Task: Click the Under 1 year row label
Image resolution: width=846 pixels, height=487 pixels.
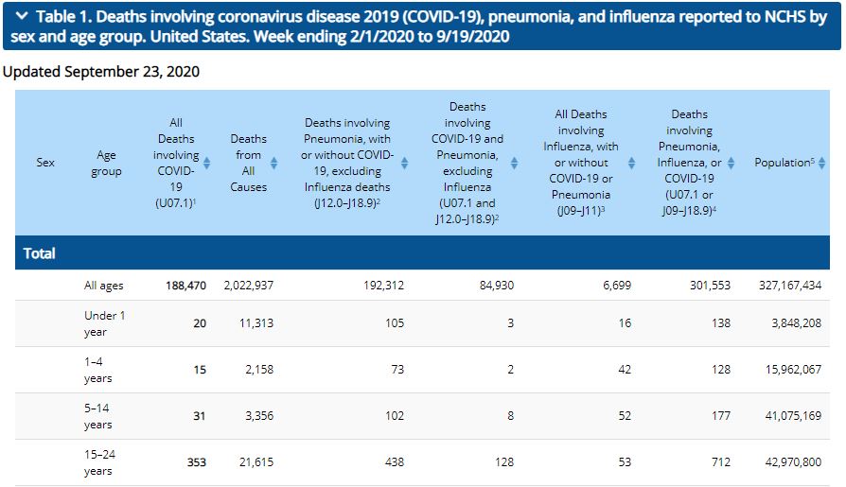Action: pyautogui.click(x=104, y=323)
